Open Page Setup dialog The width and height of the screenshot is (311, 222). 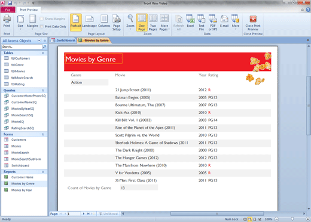coord(117,23)
